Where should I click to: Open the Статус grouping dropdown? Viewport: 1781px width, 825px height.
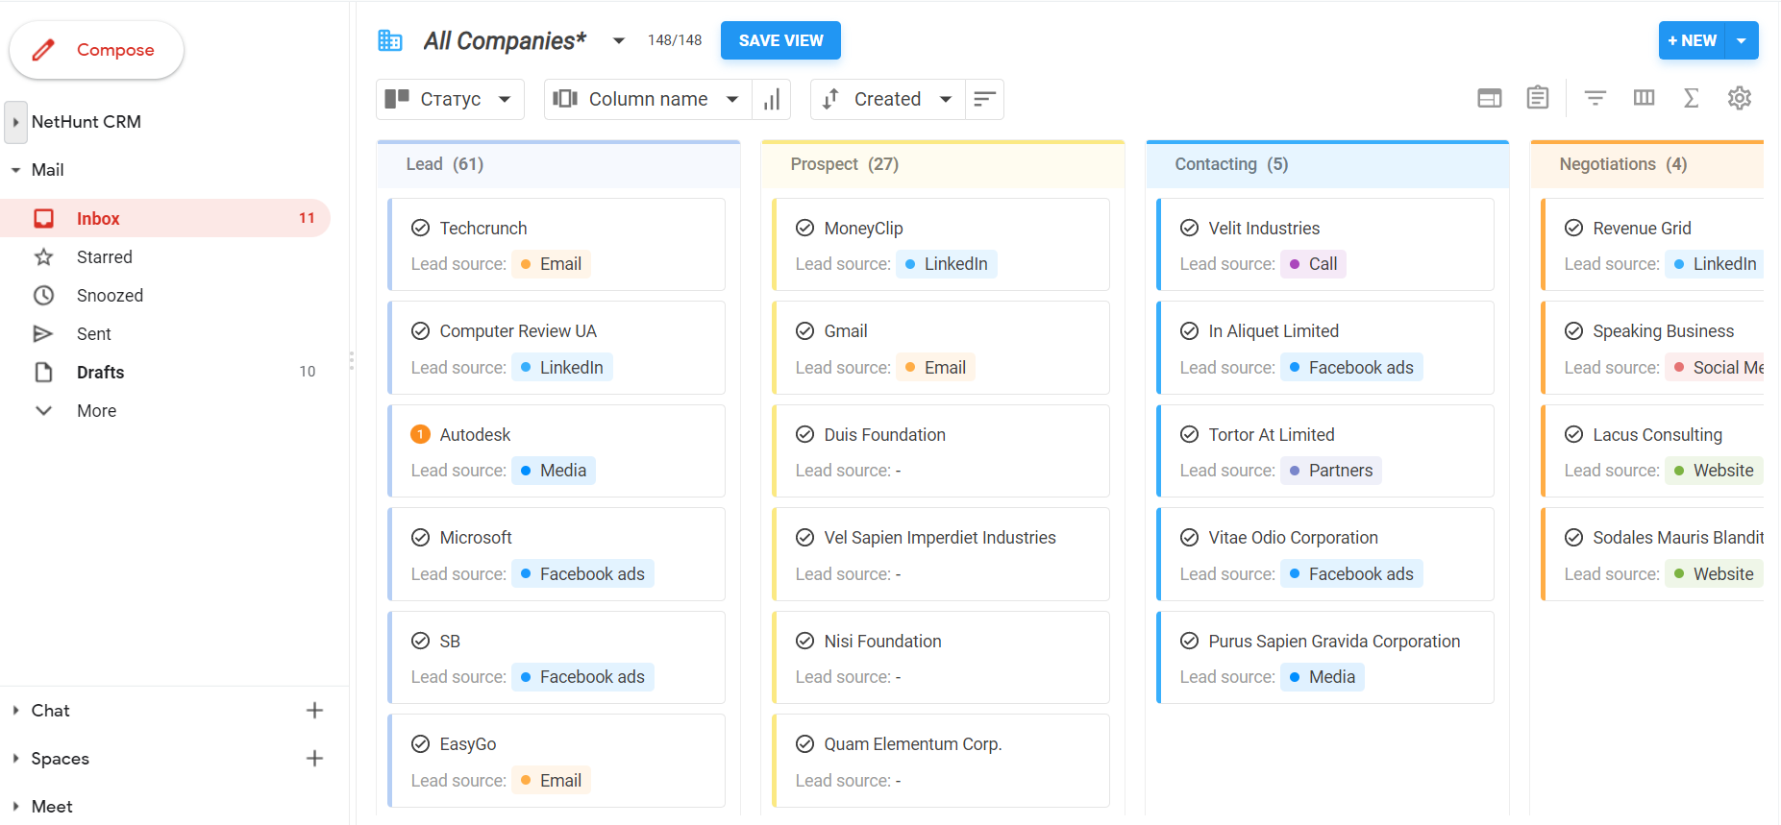coord(449,99)
